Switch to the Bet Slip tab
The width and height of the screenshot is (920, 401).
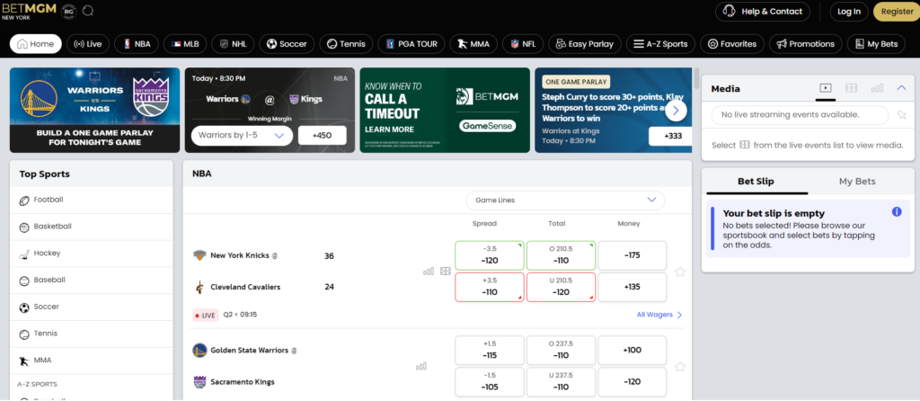[x=756, y=182]
